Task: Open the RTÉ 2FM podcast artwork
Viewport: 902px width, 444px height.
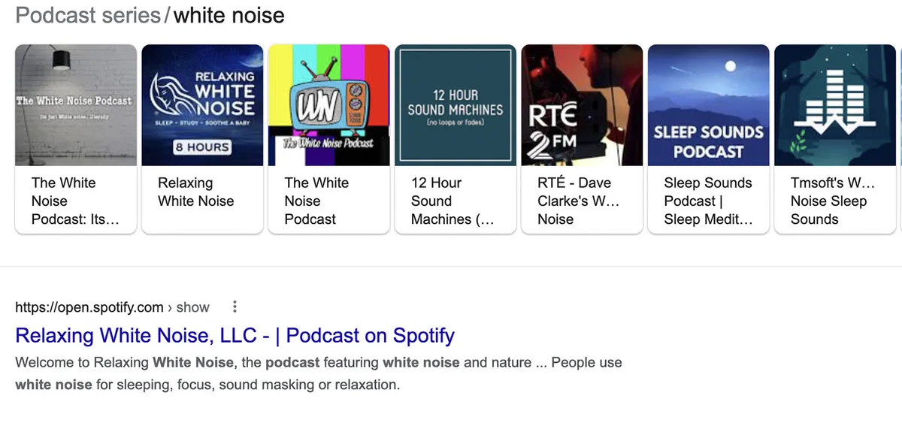Action: (583, 105)
